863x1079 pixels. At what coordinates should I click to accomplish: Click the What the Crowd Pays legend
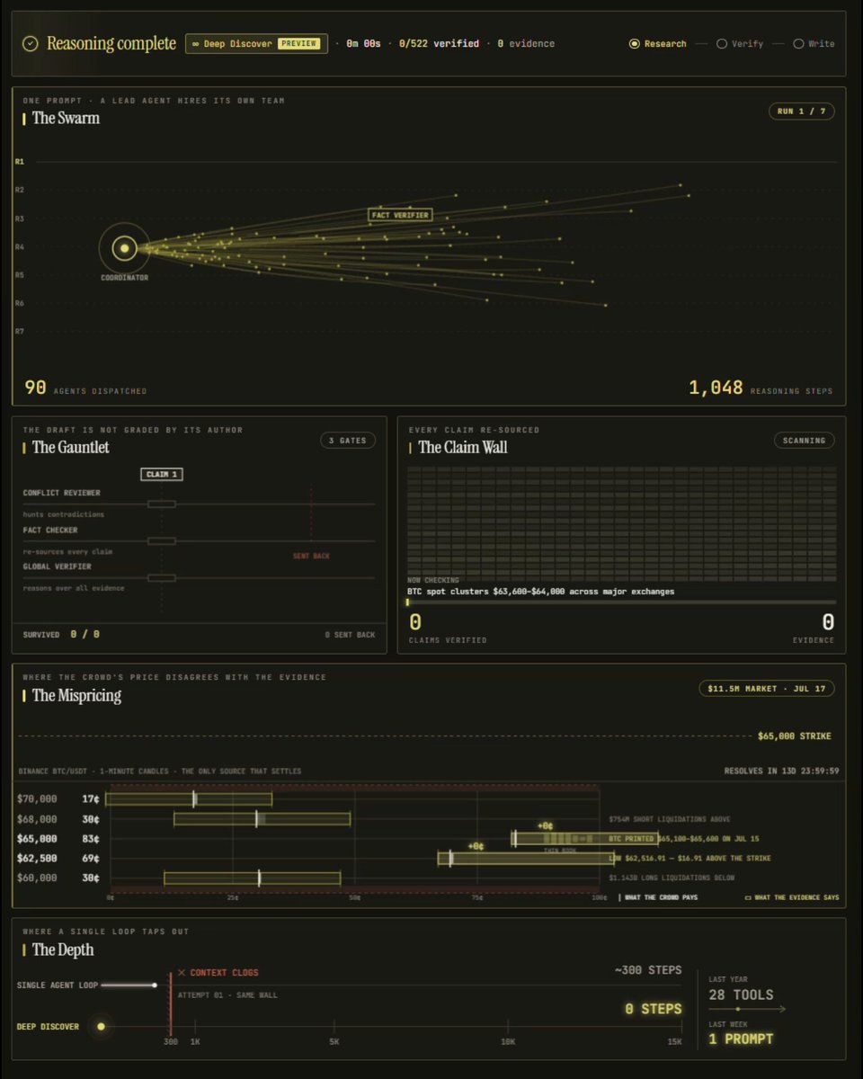click(x=658, y=897)
